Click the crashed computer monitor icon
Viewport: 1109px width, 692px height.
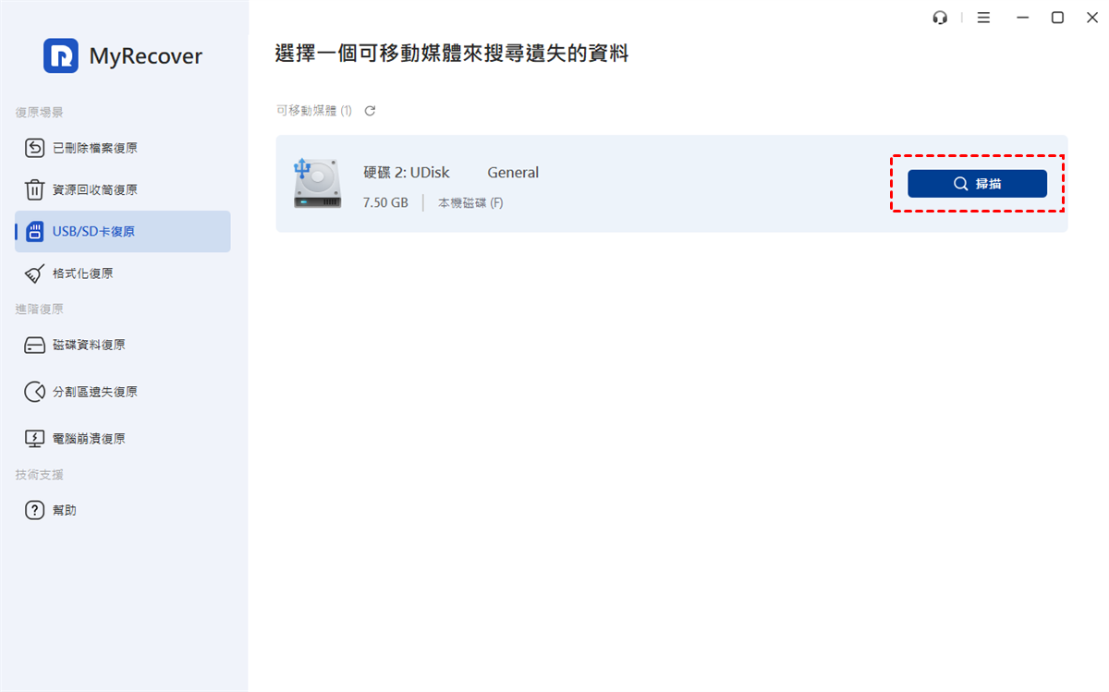34,439
